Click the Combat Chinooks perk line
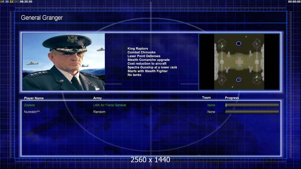Image resolution: width=301 pixels, height=169 pixels. (141, 52)
